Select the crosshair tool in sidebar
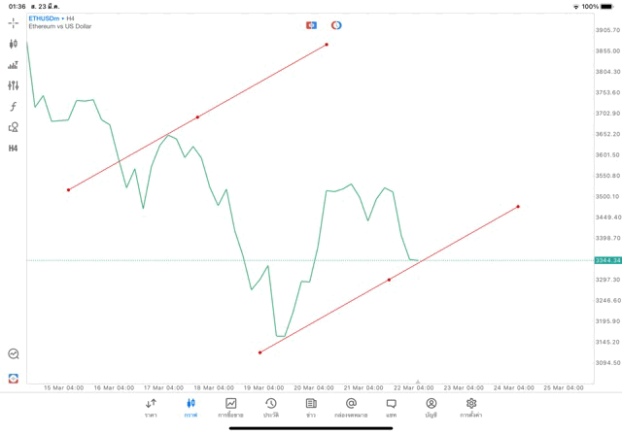 point(14,22)
